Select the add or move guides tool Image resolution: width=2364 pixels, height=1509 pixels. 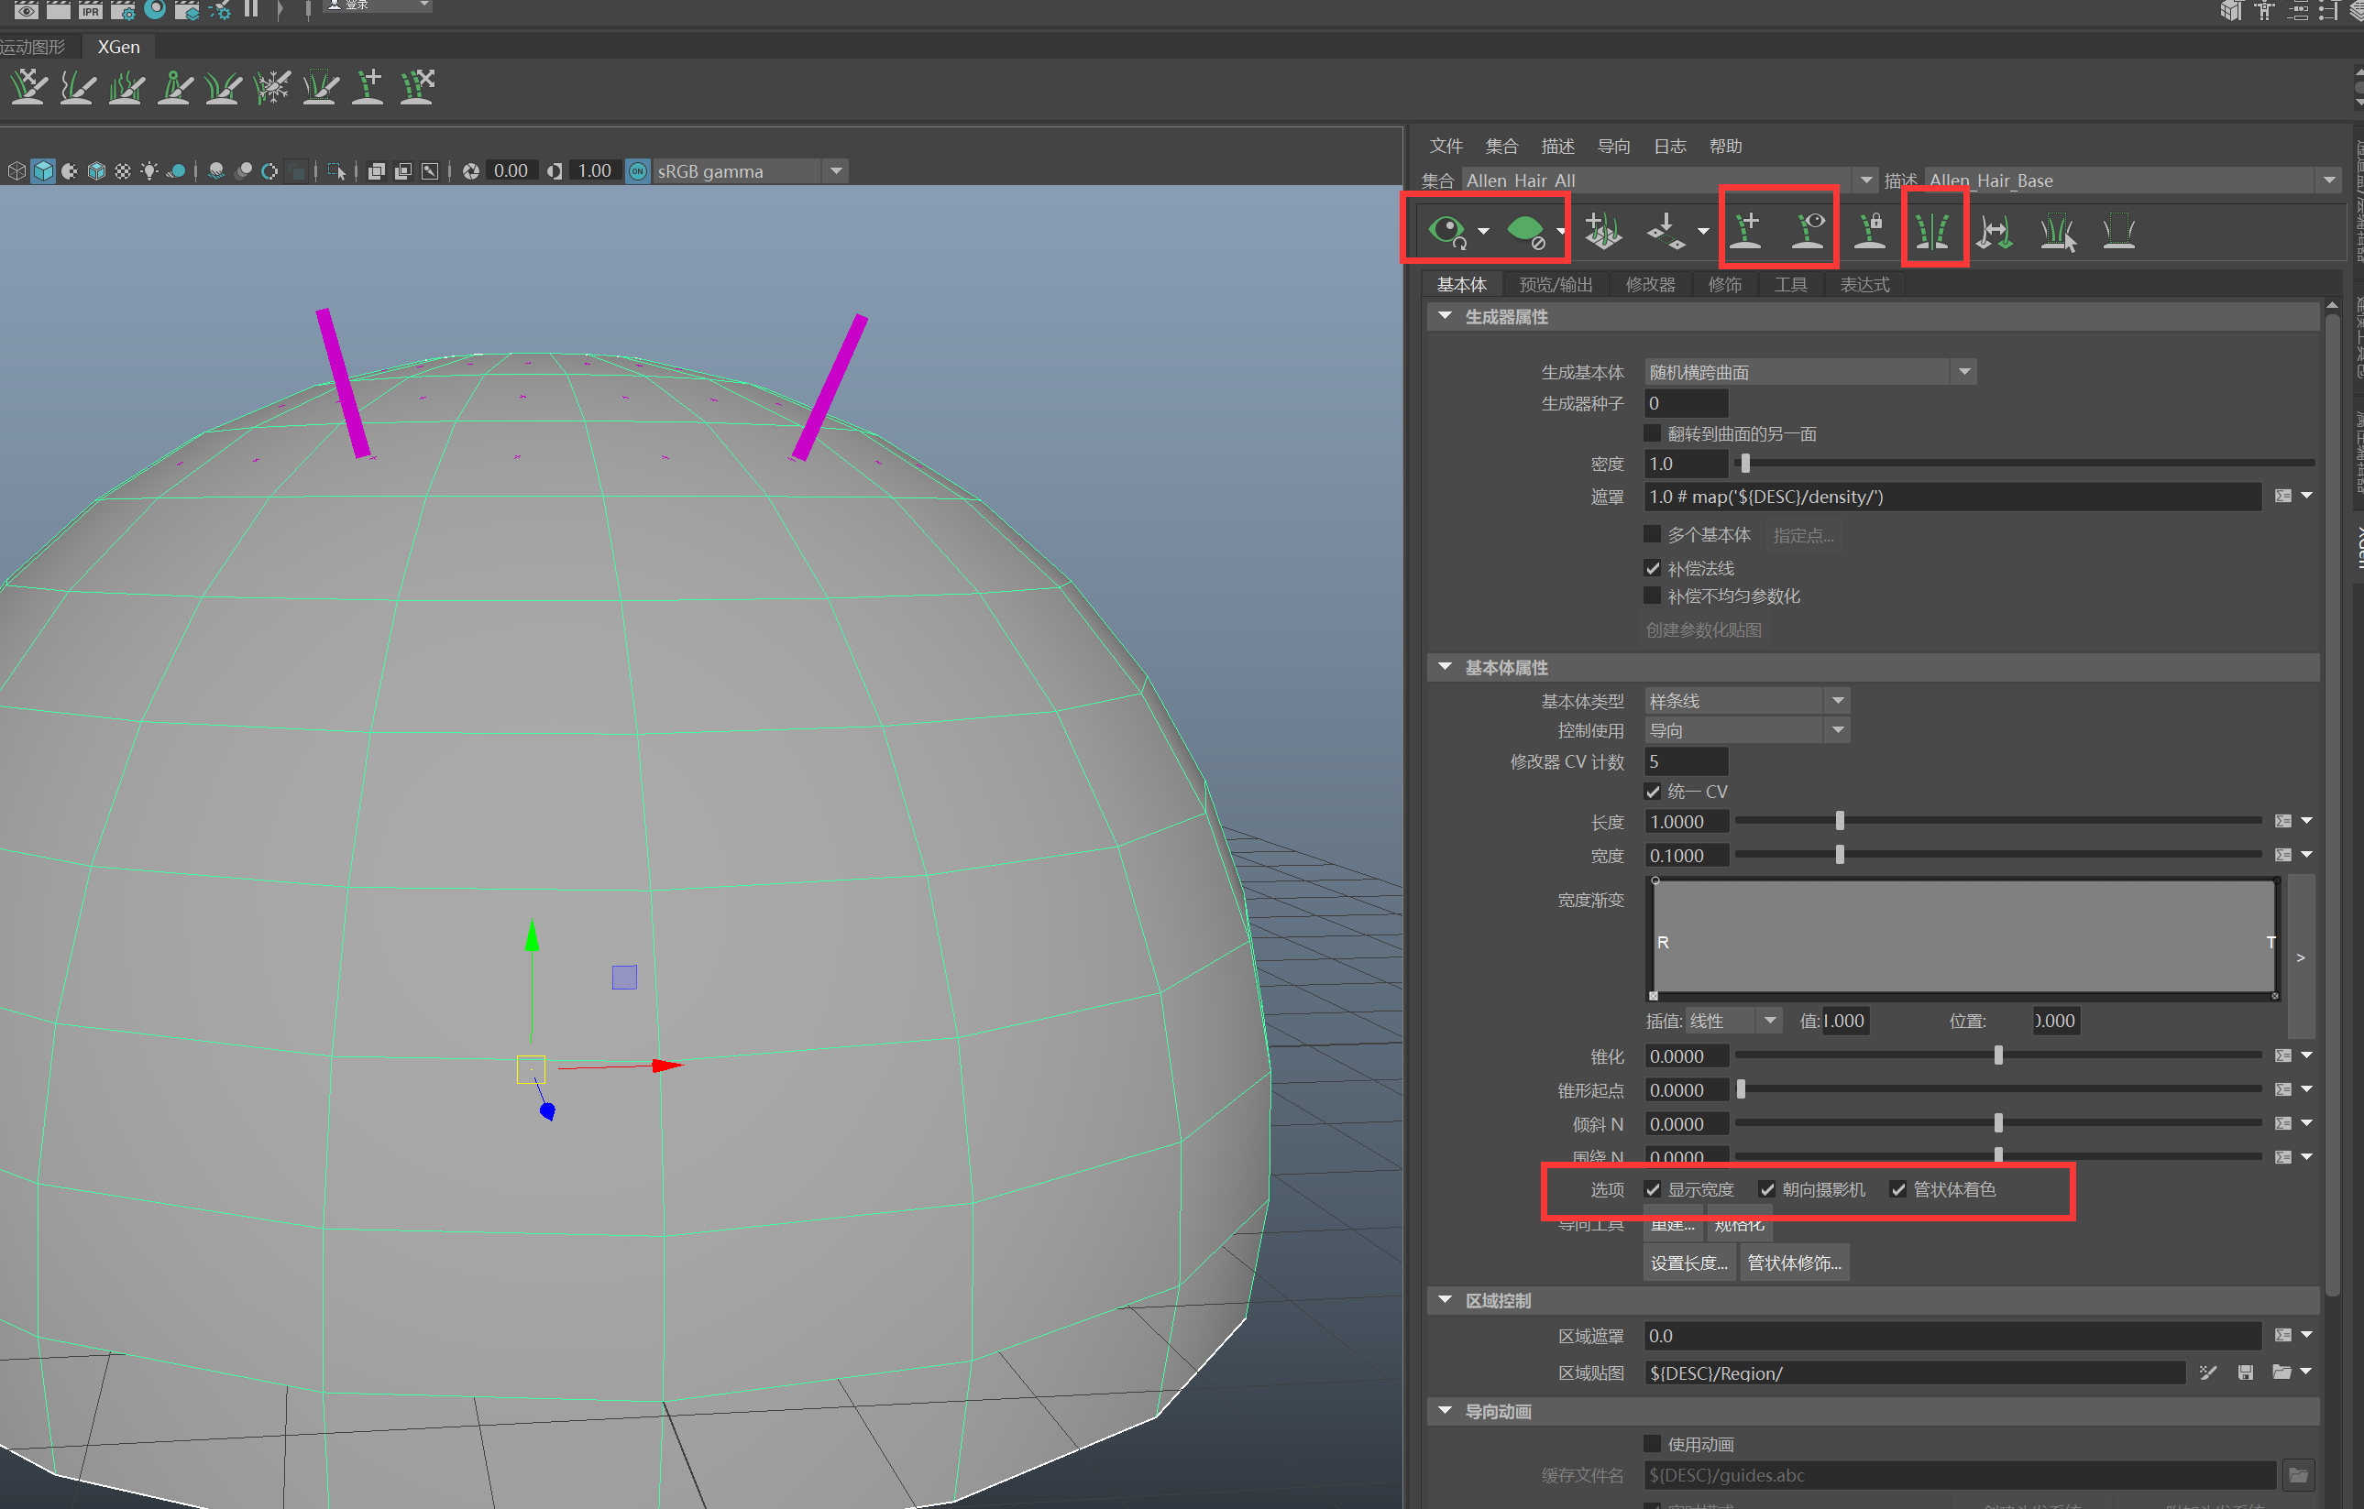(x=1747, y=231)
